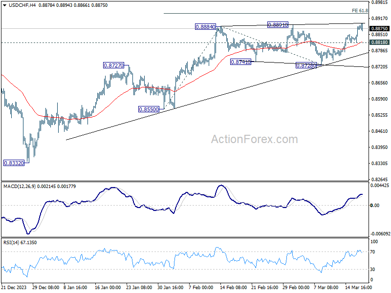Select the RSI(14) 67.1350 indicator label
391x293 pixels.
[x=20, y=242]
